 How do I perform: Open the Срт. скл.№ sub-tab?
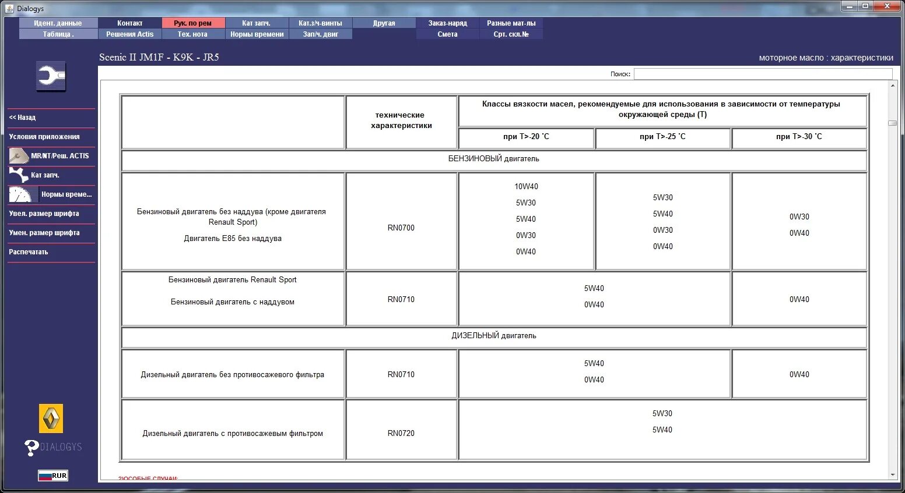(x=511, y=34)
